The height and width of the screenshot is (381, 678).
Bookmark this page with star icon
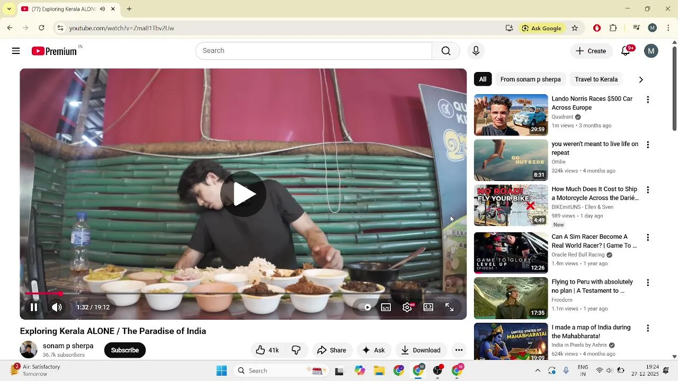575,28
